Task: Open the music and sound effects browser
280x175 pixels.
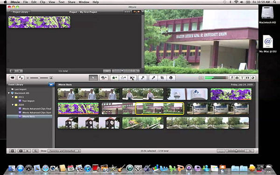Action: pyautogui.click(x=232, y=78)
